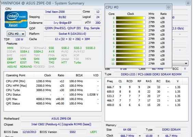Screen dimensions: 193x137
Task: Click the Core 8 ratio value x28
Action: (x=162, y=51)
